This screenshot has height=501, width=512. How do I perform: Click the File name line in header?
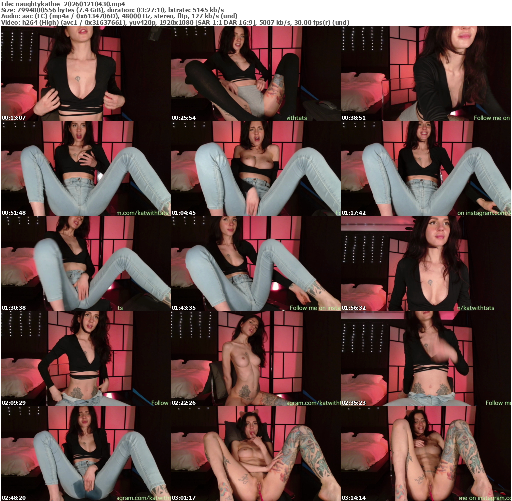(63, 3)
